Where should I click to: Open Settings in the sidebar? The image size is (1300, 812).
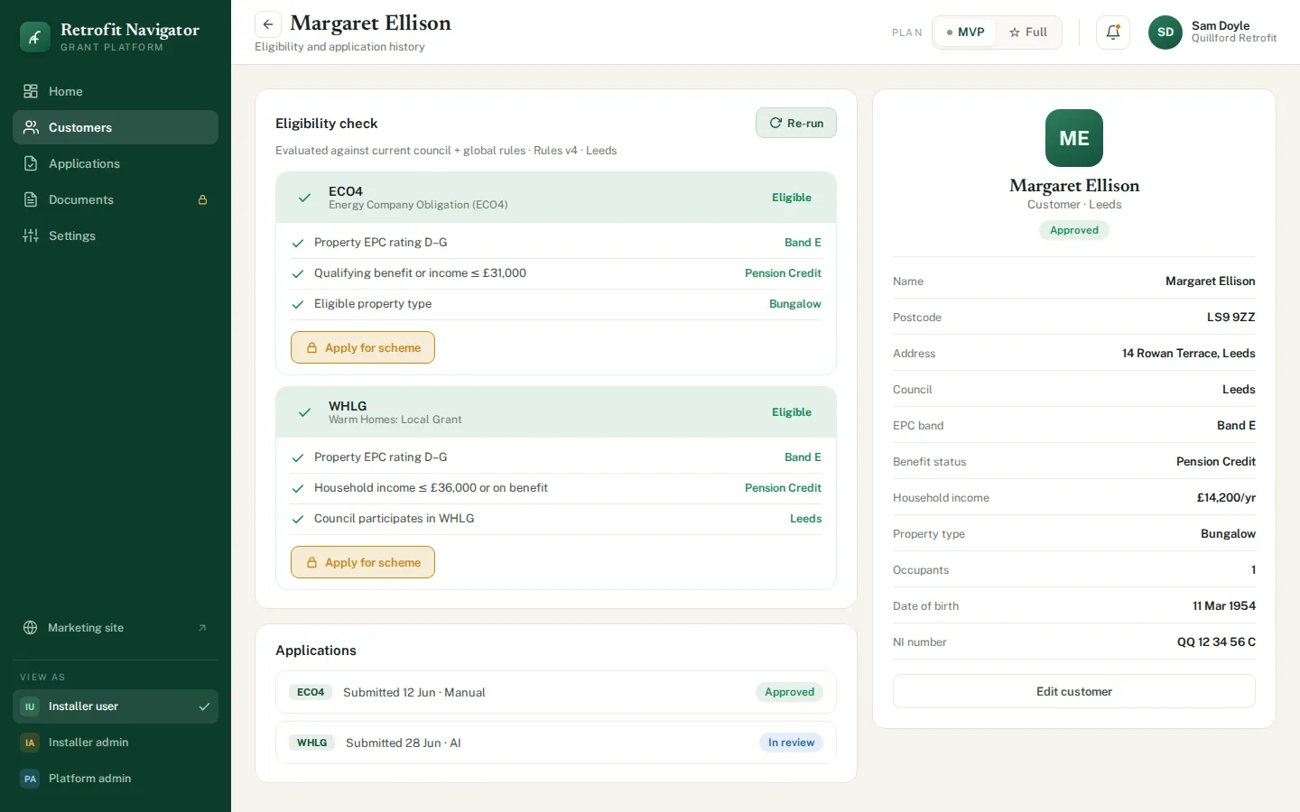tap(116, 235)
